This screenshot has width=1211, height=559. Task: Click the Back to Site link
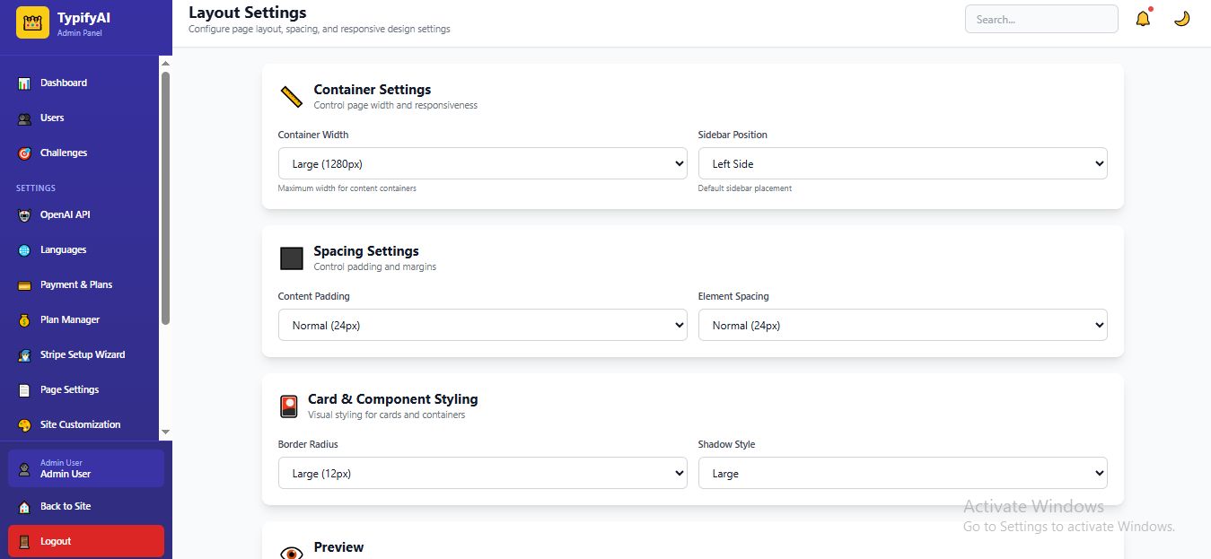coord(66,507)
